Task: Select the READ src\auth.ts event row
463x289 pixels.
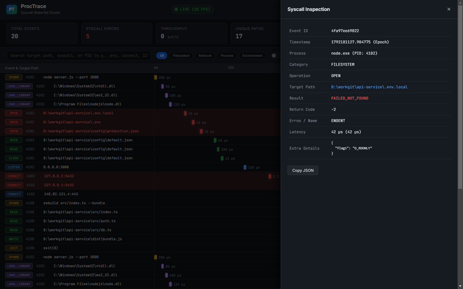Action: click(x=140, y=221)
